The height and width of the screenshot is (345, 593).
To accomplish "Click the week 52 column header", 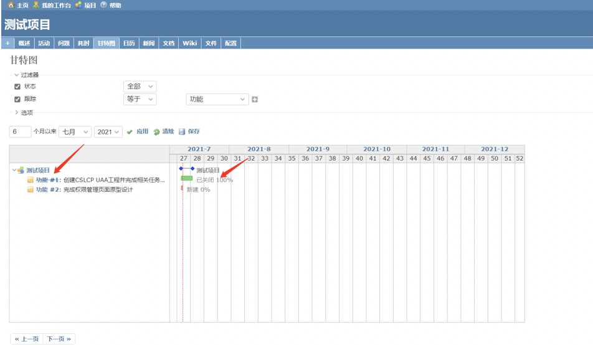I will pyautogui.click(x=519, y=159).
